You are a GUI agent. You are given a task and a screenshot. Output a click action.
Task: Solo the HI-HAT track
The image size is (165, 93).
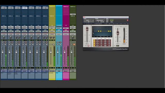(x=23, y=44)
